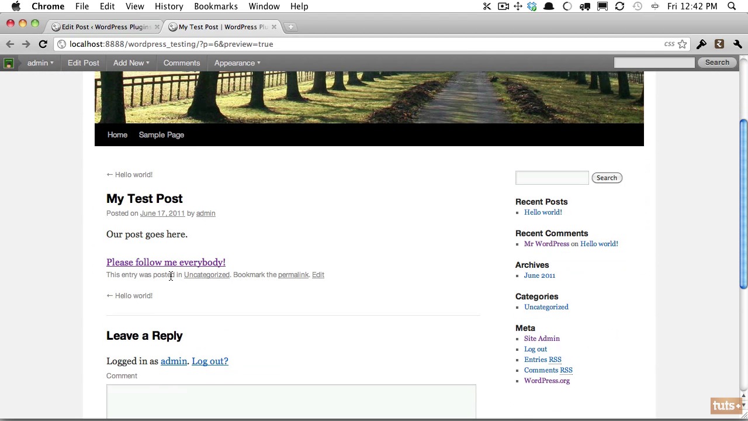This screenshot has width=748, height=421.
Task: Open Comments in admin bar
Action: coord(182,63)
